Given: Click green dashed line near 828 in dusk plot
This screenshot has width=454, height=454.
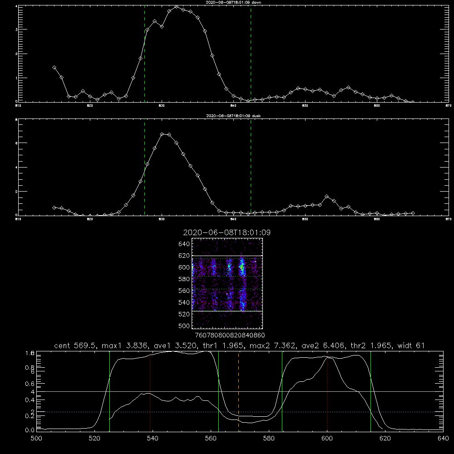Looking at the screenshot, I should 144,167.
